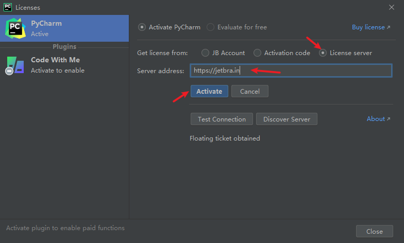Click the Code With Me plugin icon

click(x=14, y=65)
